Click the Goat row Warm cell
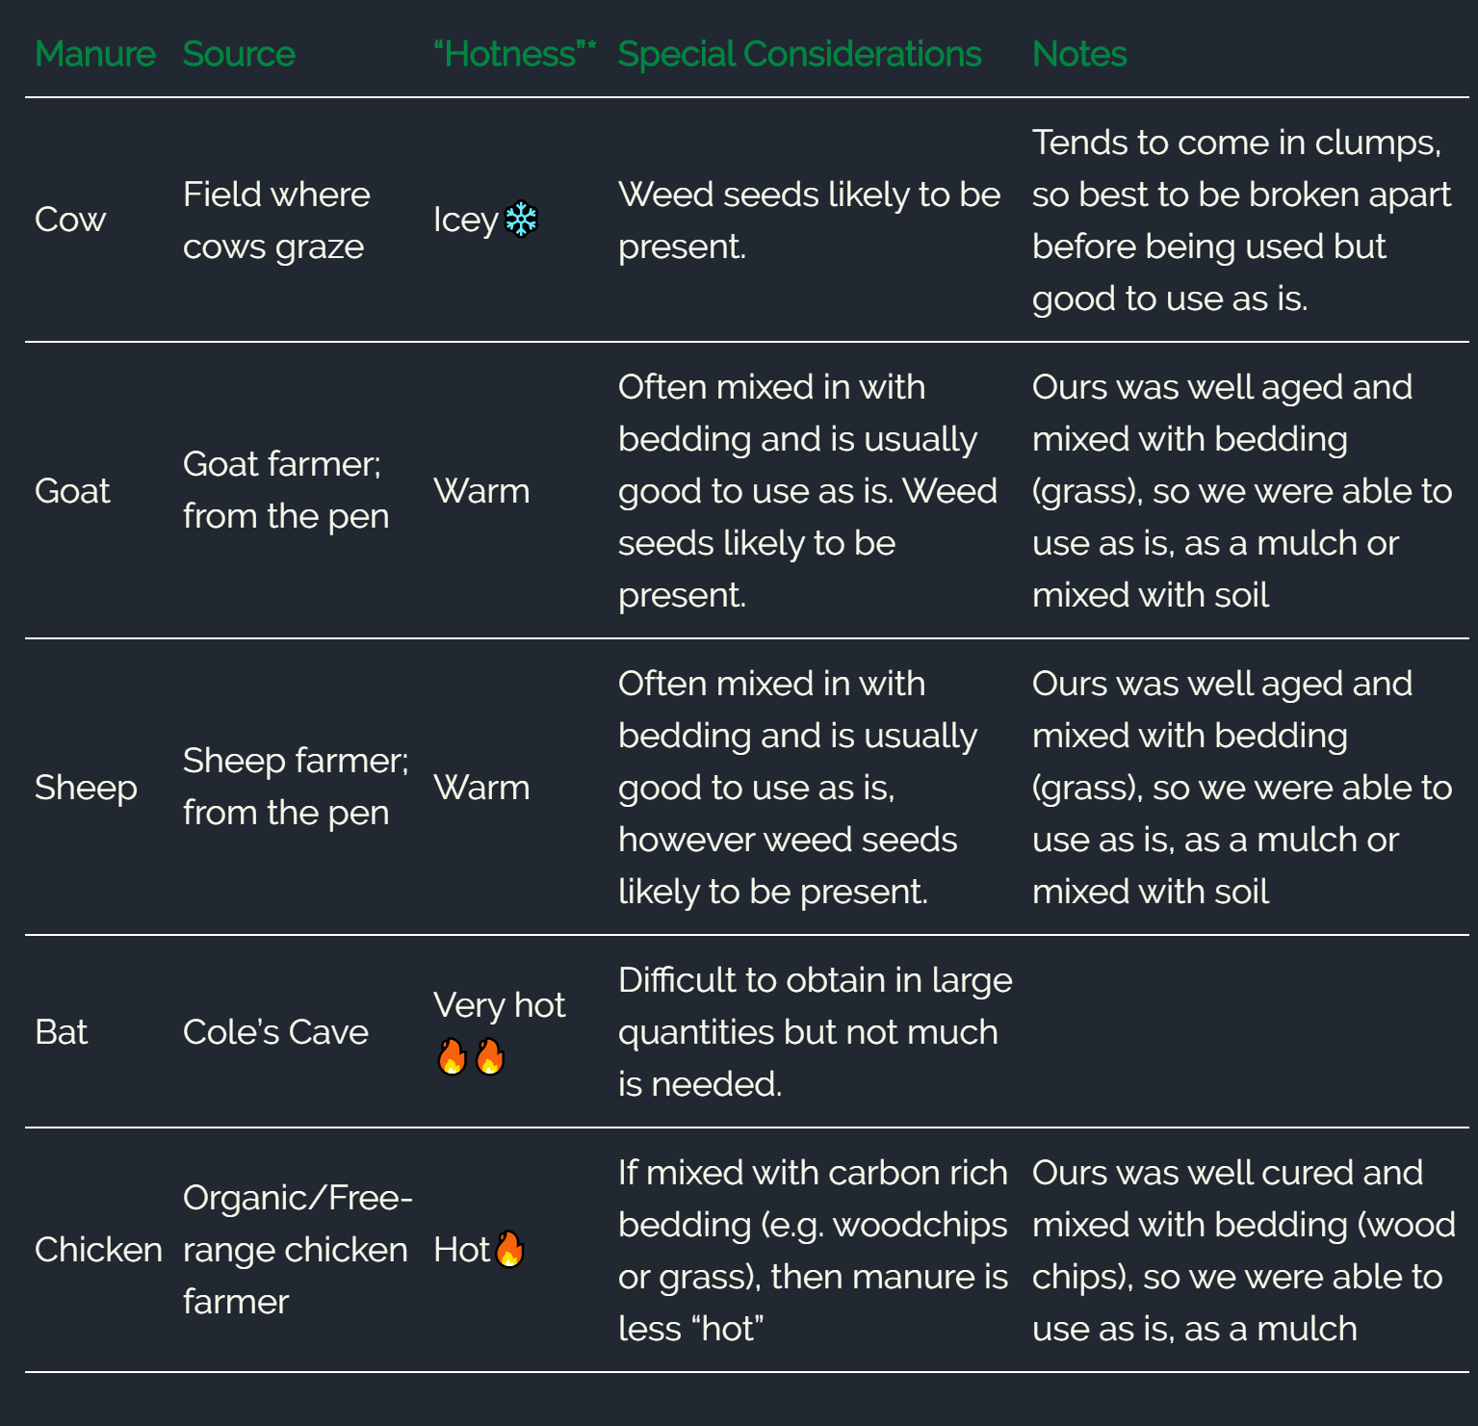1478x1426 pixels. 481,491
